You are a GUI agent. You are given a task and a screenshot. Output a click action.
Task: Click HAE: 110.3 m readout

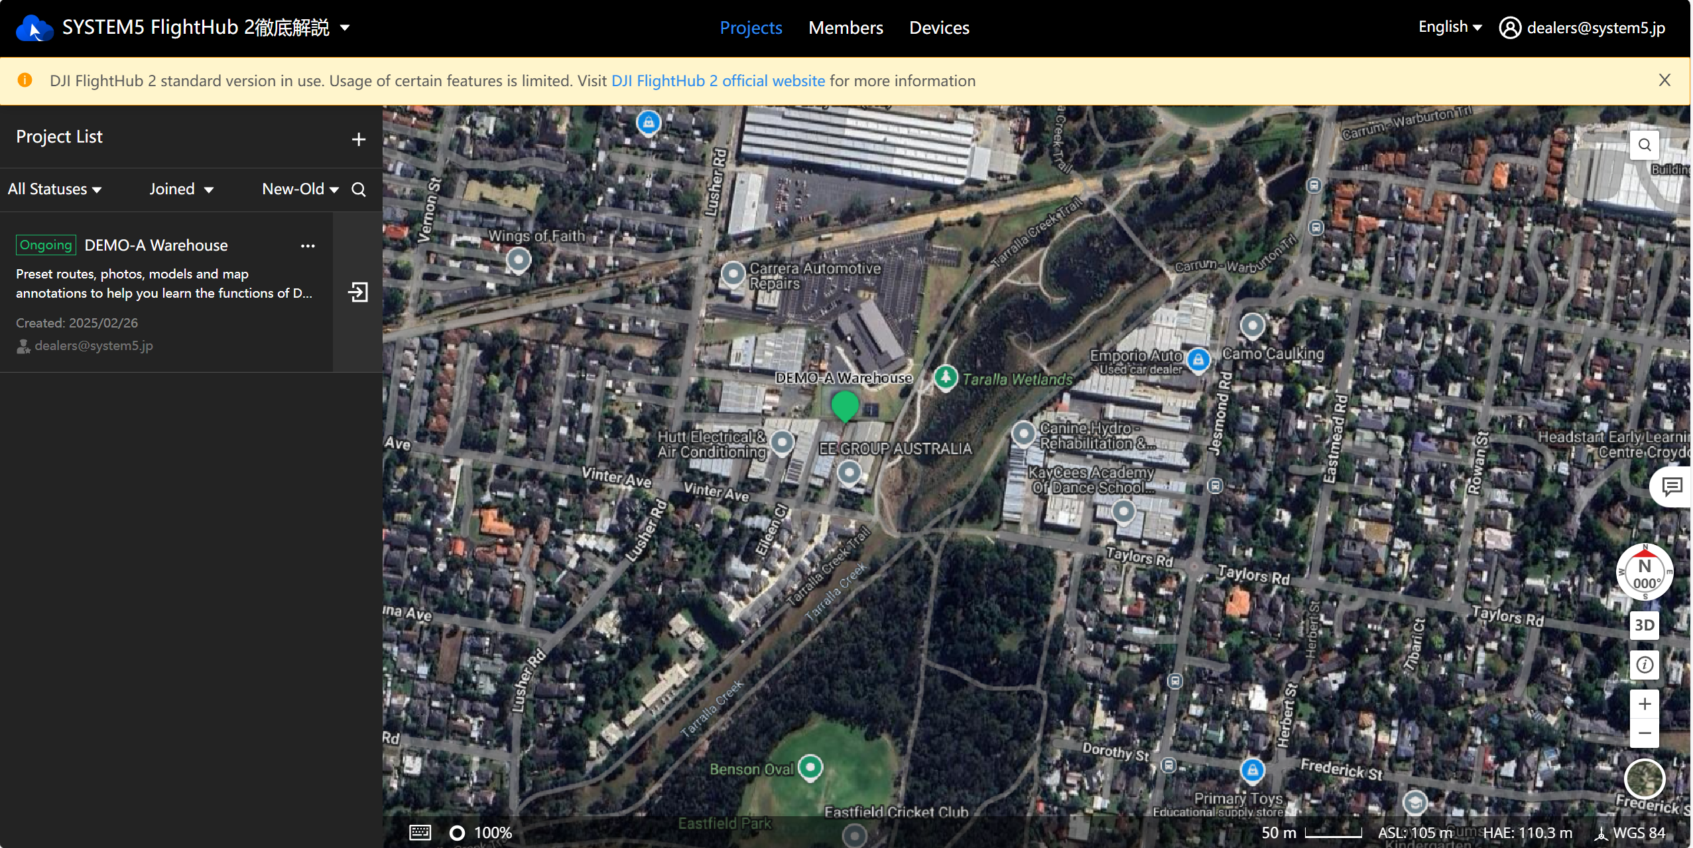[x=1528, y=833]
